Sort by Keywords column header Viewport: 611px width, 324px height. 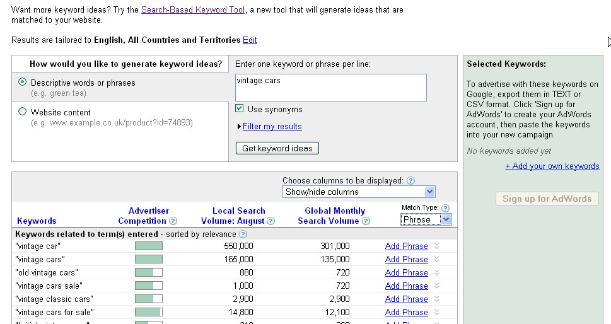pyautogui.click(x=37, y=221)
